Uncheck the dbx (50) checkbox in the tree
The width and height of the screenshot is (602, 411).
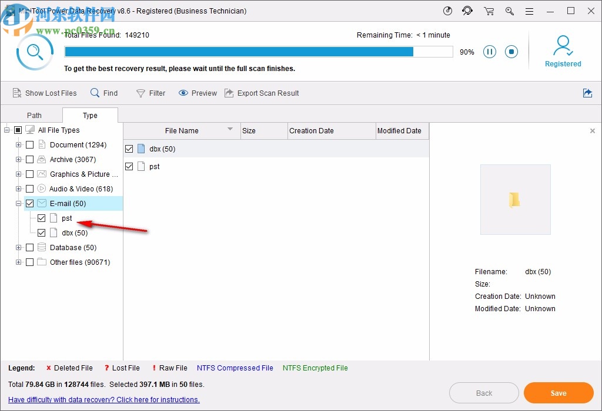pos(42,233)
